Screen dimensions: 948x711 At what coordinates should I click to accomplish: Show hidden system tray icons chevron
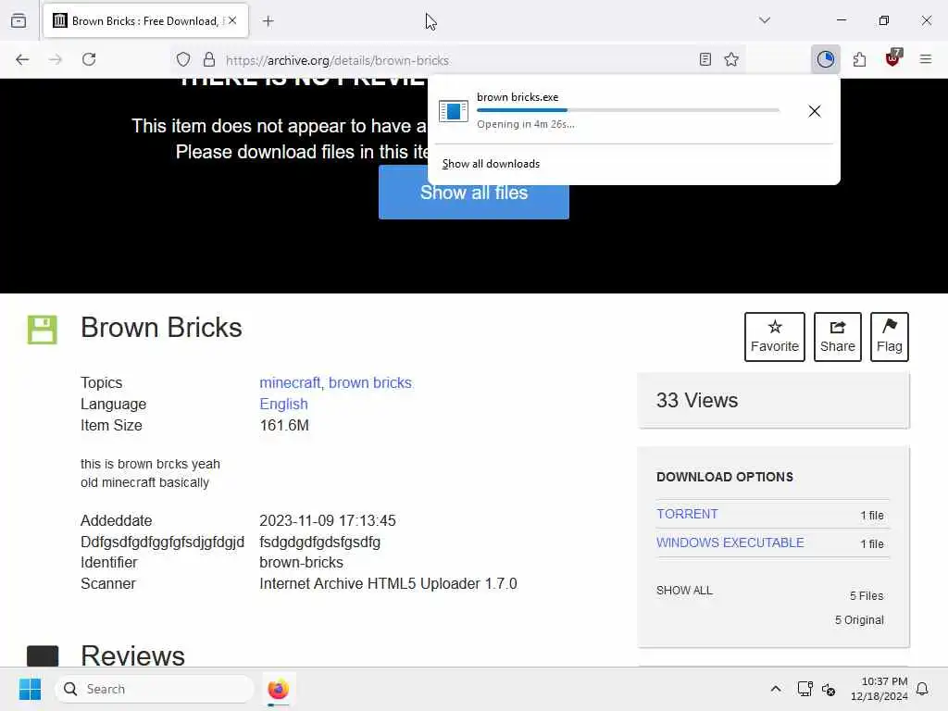pos(776,689)
